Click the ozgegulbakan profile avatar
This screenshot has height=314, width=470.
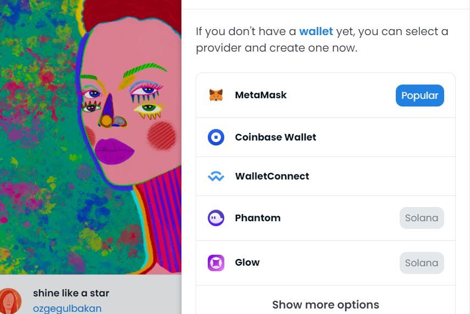pyautogui.click(x=10, y=301)
